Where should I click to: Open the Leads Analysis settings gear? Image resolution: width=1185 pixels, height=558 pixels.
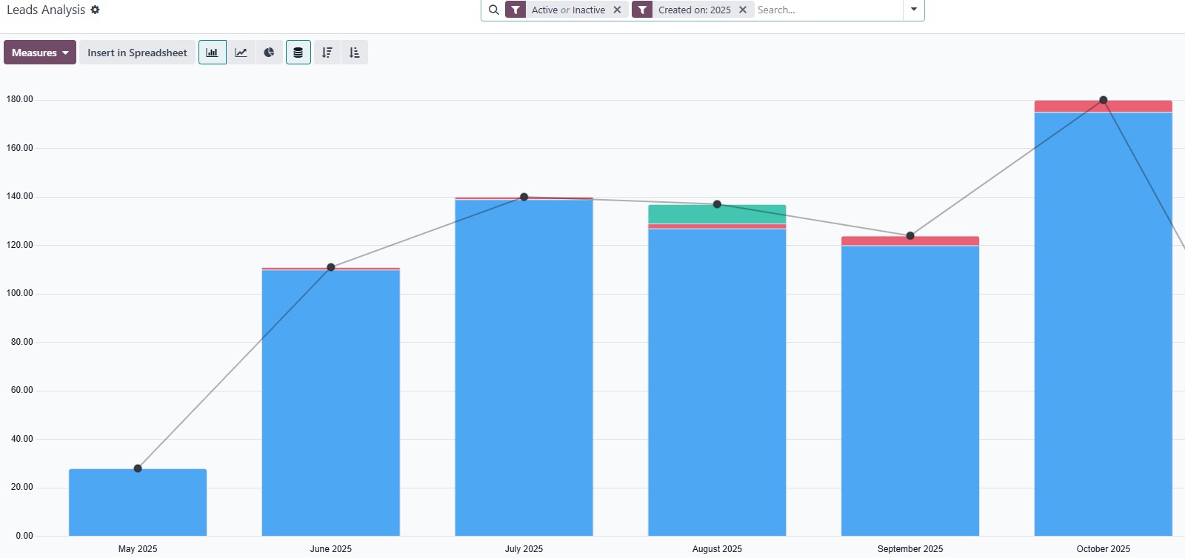coord(95,10)
